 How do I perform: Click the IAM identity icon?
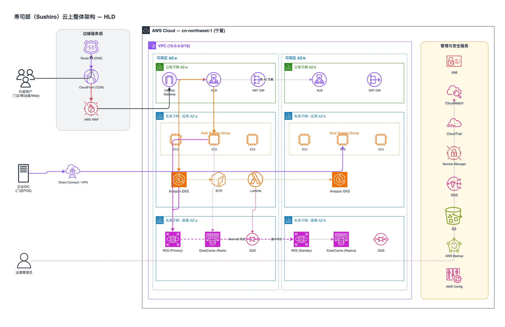[x=454, y=61]
